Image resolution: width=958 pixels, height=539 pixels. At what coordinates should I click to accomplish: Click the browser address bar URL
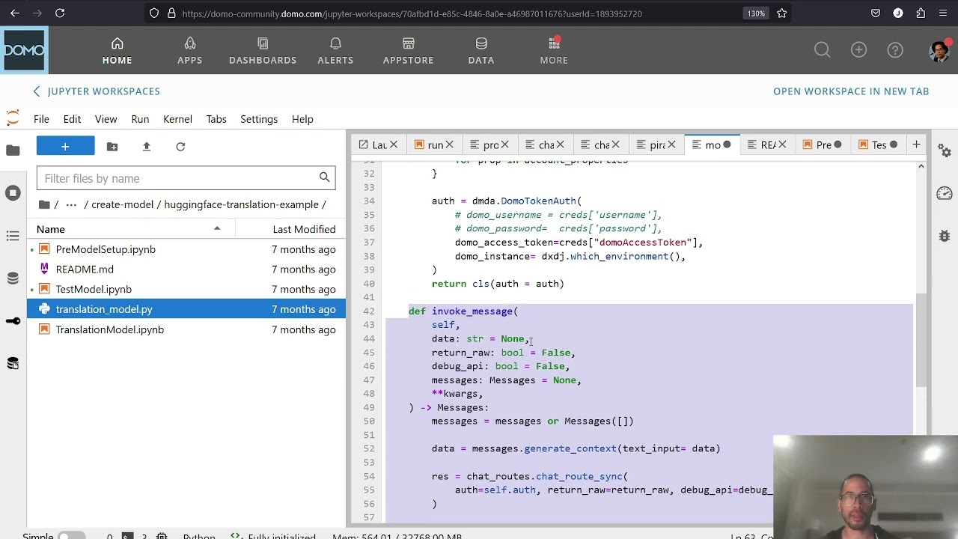[412, 13]
